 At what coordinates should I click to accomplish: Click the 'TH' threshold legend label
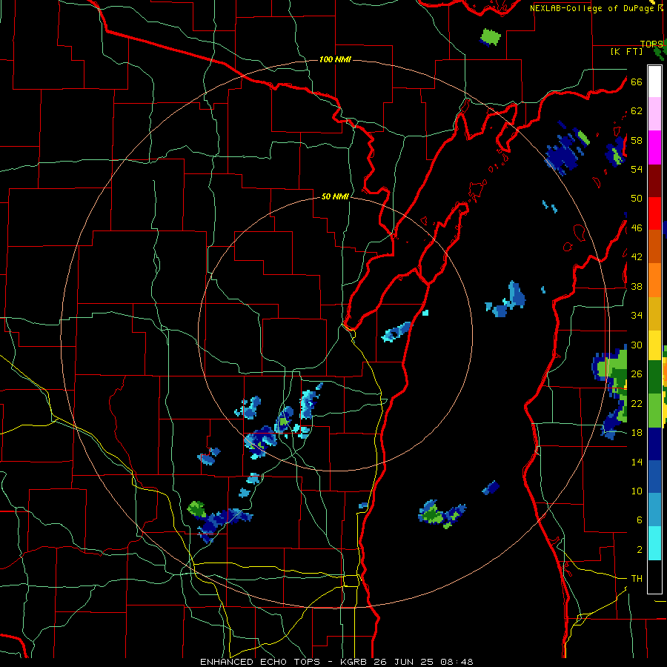click(637, 579)
